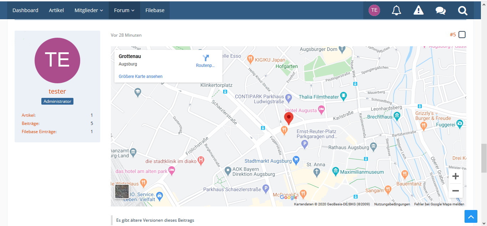Click the das hotel am alten park icon
The image size is (487, 226).
pyautogui.click(x=172, y=170)
